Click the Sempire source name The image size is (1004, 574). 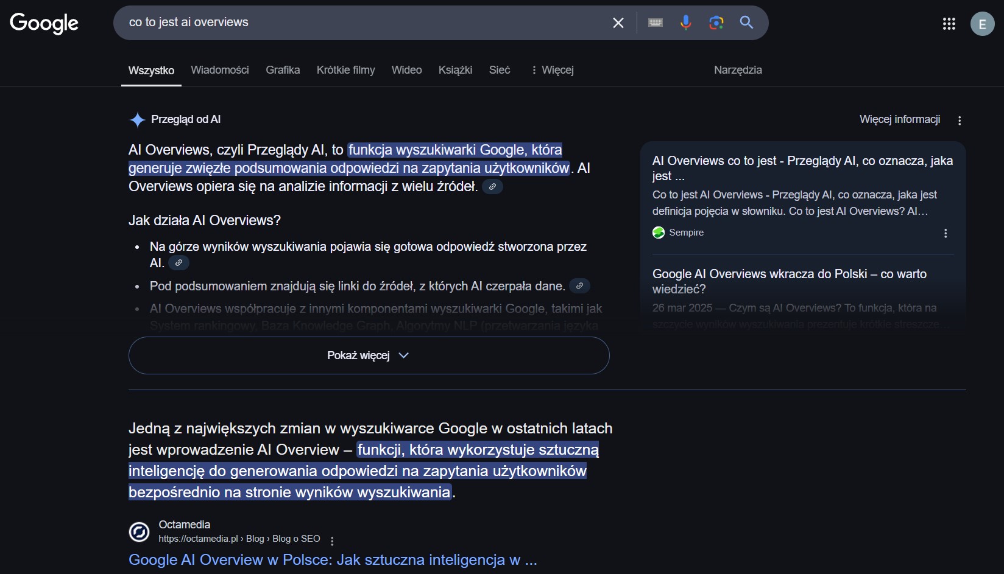[686, 233]
